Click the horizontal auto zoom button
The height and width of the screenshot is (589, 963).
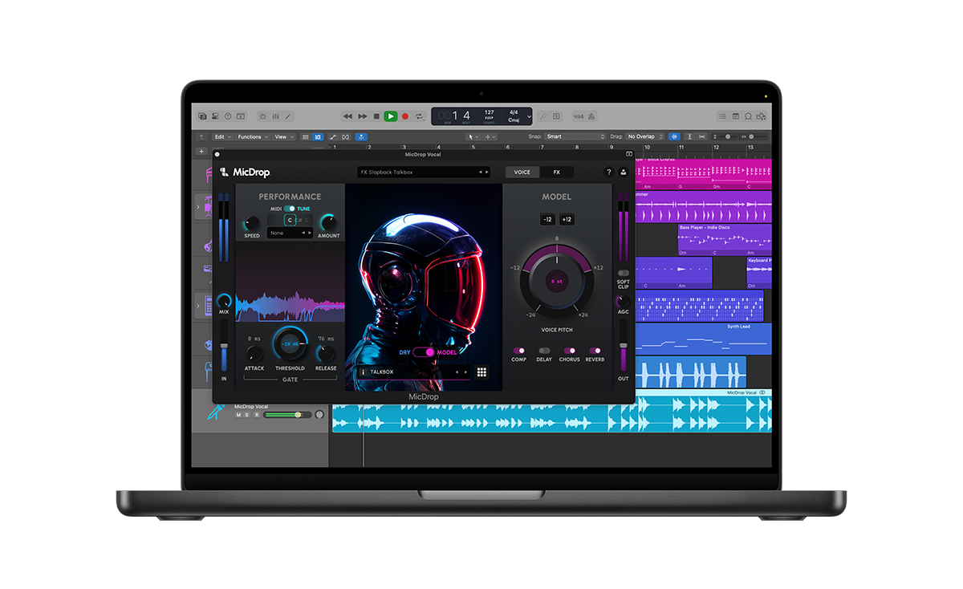[x=702, y=136]
